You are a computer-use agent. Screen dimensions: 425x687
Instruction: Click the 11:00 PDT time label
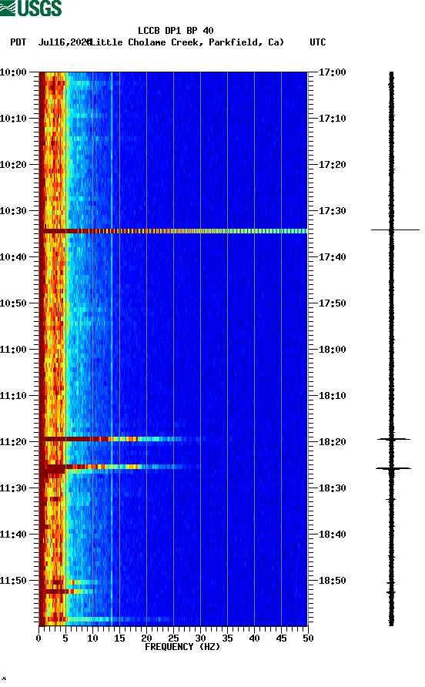(x=13, y=350)
